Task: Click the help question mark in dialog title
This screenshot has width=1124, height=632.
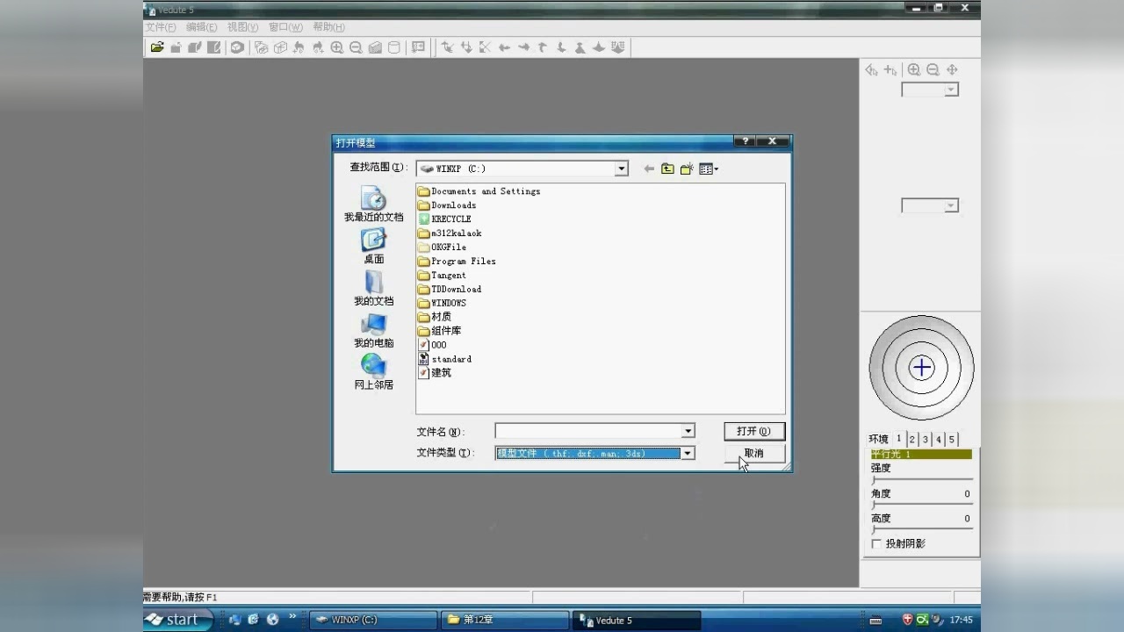Action: [x=745, y=141]
